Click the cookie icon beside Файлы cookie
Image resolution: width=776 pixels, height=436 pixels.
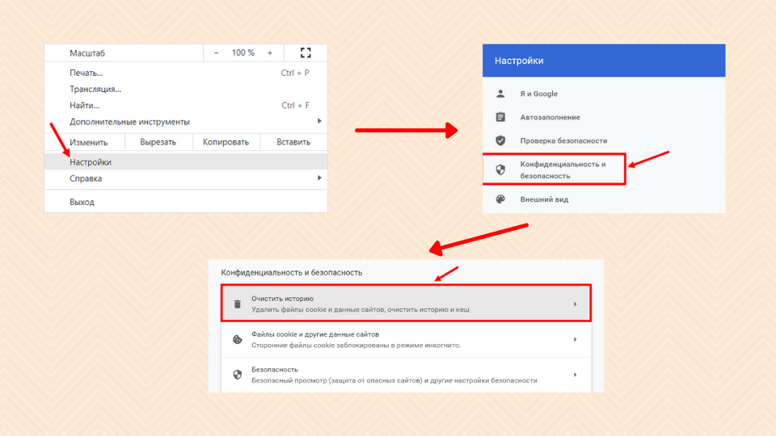pos(238,340)
